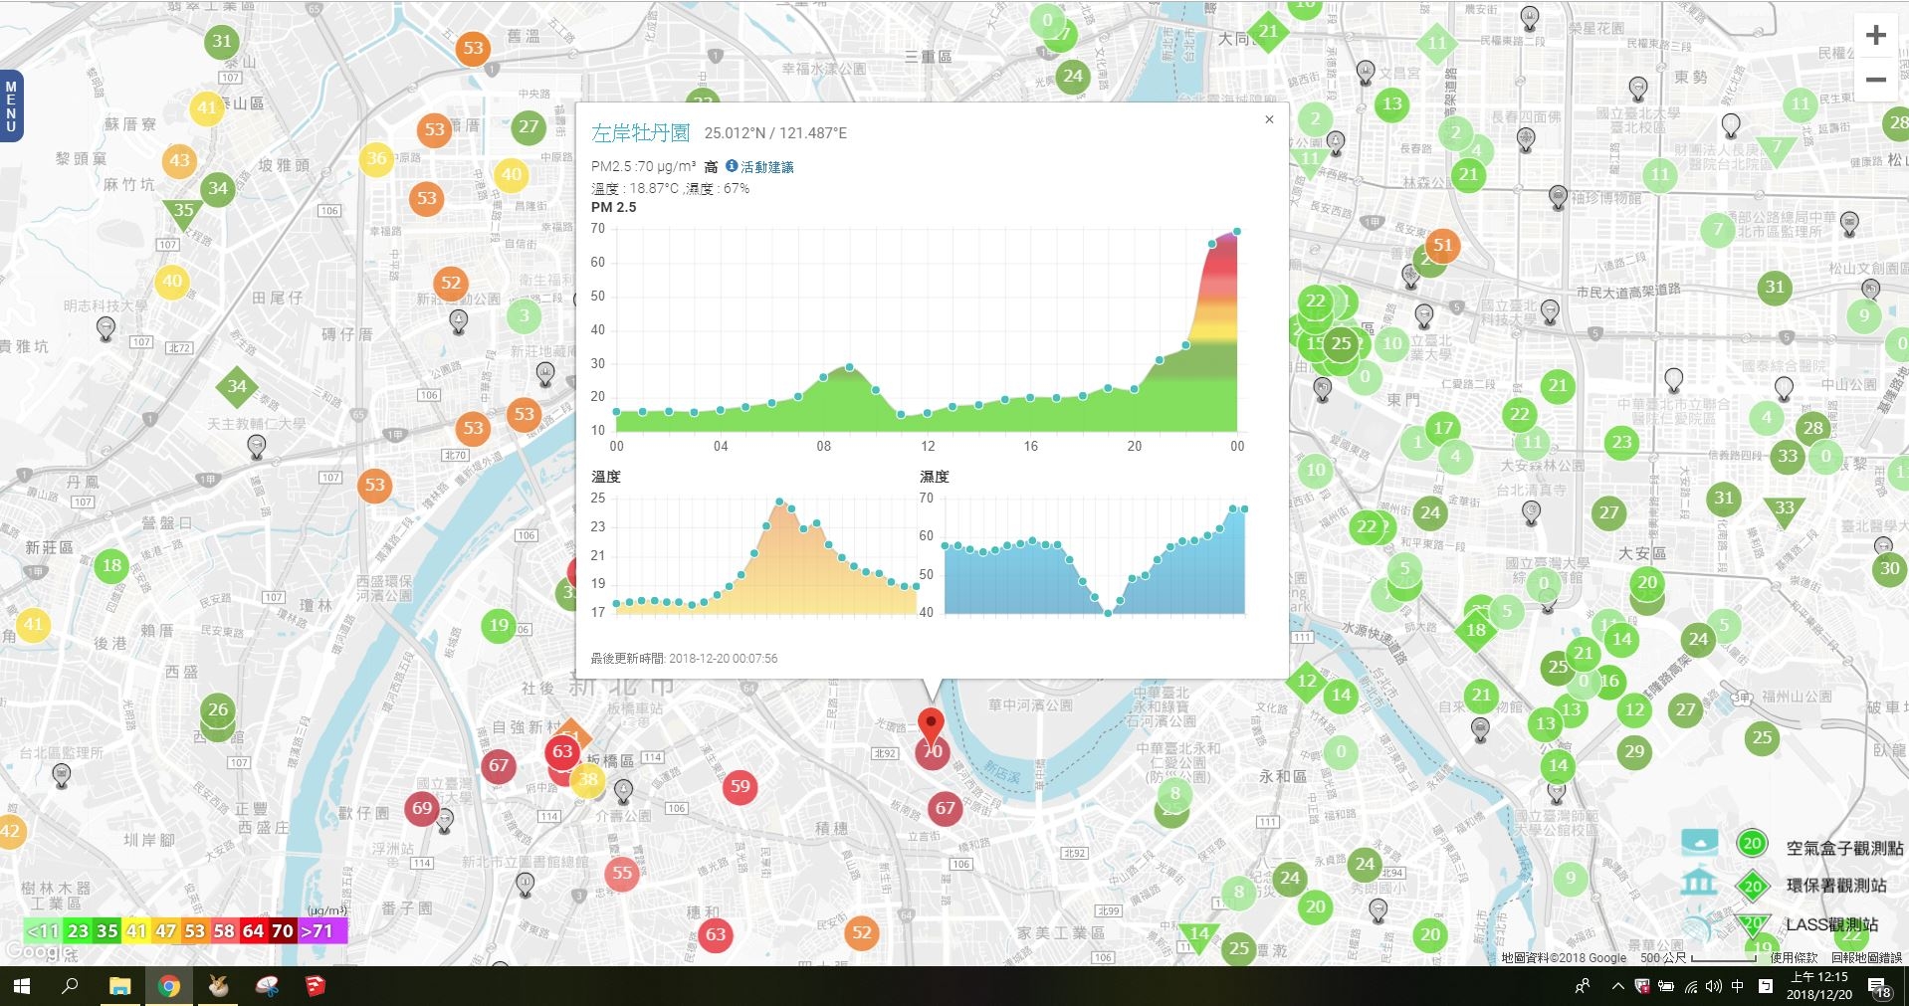Select the green diamond 12 EPA marker
The height and width of the screenshot is (1006, 1909).
pyautogui.click(x=1307, y=682)
